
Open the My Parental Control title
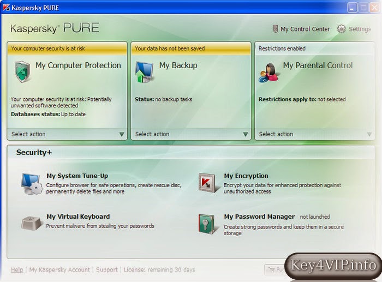(x=318, y=65)
